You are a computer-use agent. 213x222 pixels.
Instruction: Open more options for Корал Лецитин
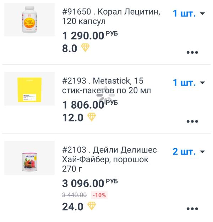coord(192,52)
